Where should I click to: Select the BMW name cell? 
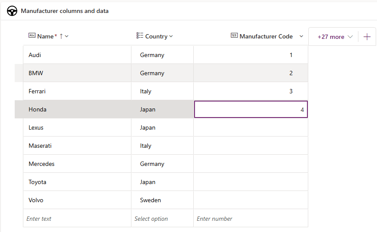(77, 73)
